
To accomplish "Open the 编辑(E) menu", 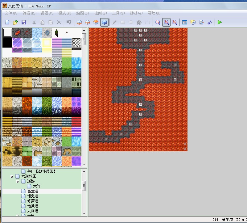I will (x=29, y=13).
